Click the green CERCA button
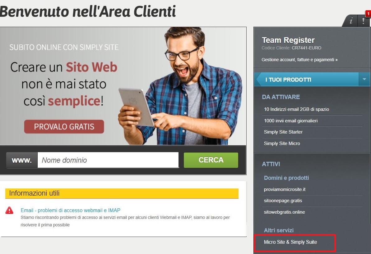The height and width of the screenshot is (254, 371). coord(211,160)
